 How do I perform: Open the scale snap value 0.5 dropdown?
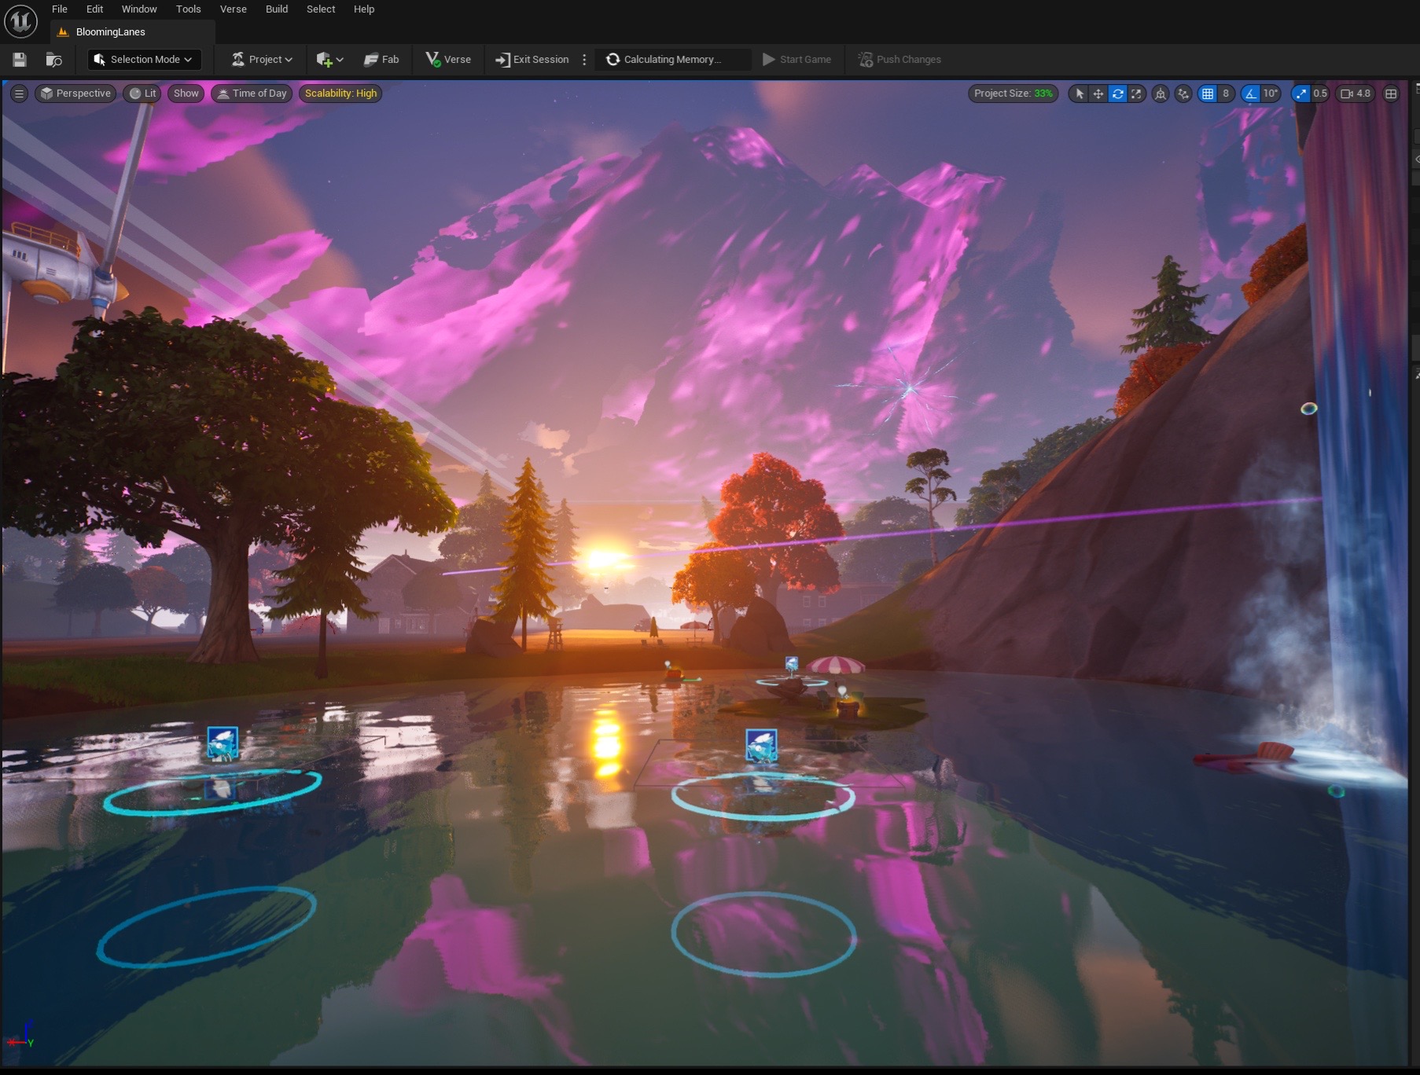tap(1320, 94)
